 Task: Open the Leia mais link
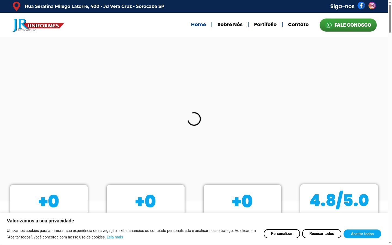(115, 237)
